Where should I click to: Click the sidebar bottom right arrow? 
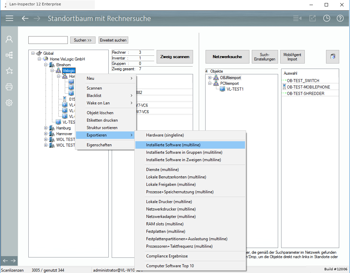13,261
